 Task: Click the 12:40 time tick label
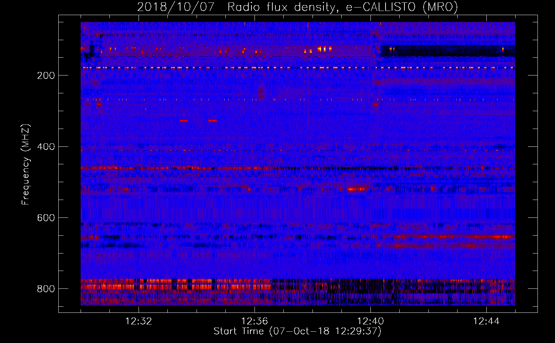click(370, 321)
